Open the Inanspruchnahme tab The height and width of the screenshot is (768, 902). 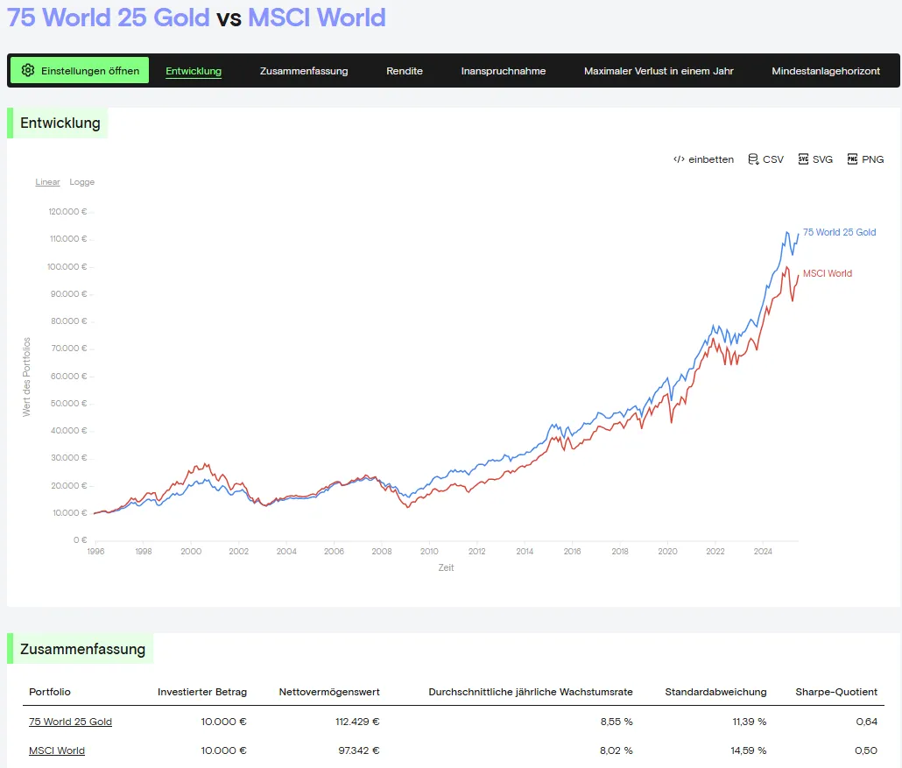pyautogui.click(x=504, y=71)
